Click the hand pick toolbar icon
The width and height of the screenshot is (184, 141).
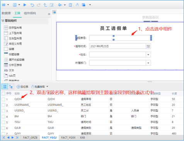click(77, 5)
